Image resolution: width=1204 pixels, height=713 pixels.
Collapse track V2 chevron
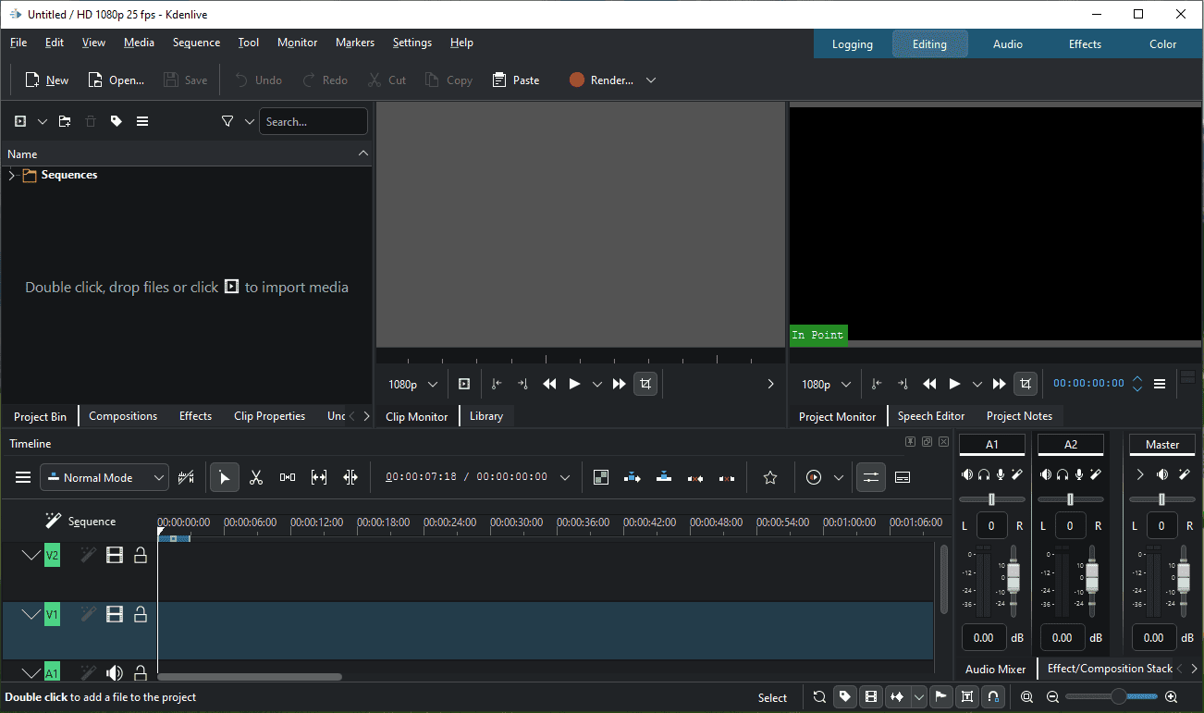32,555
